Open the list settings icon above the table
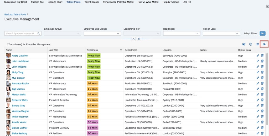Image resolution: width=269 pixels, height=136 pixels. [257, 44]
